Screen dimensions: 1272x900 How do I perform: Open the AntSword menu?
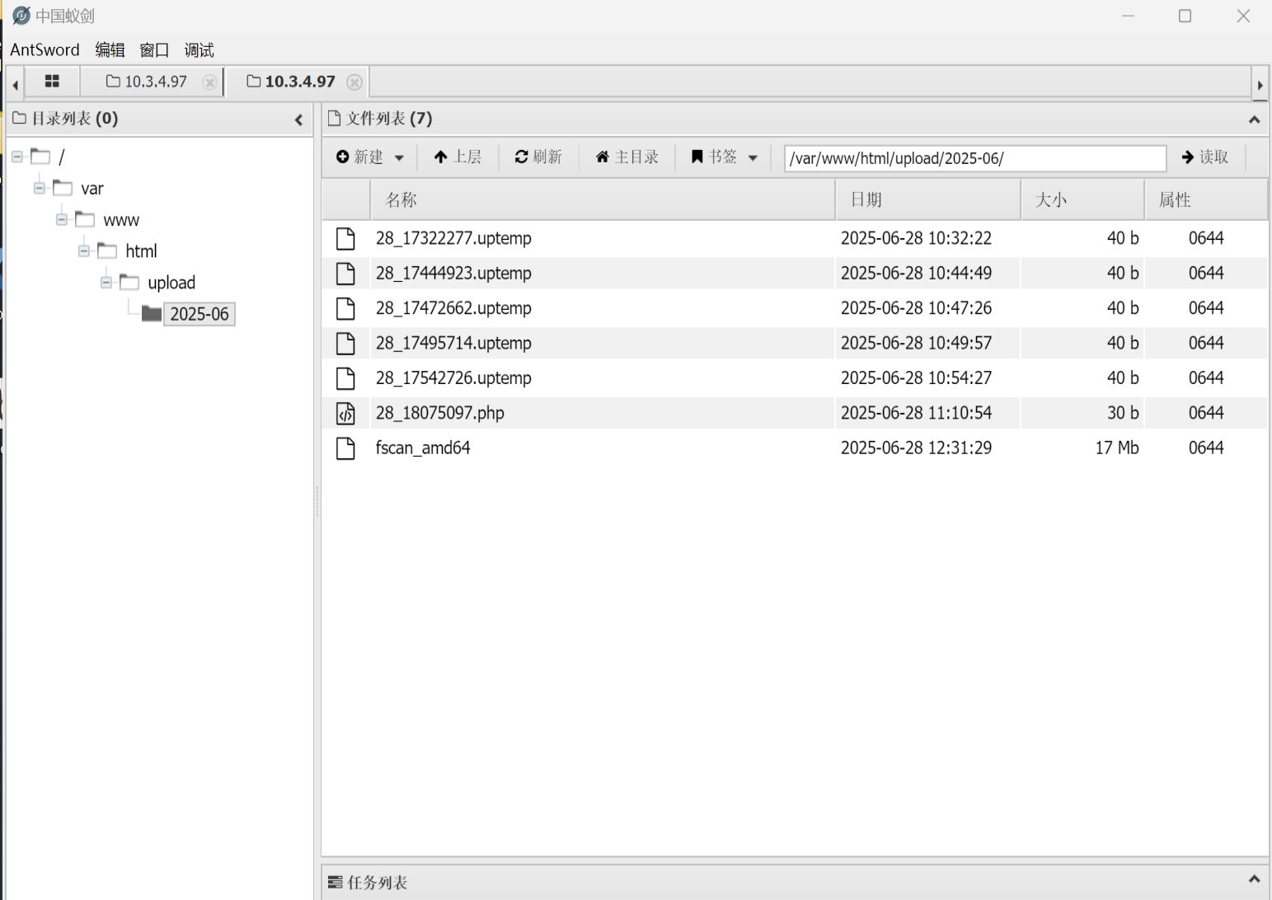(x=45, y=50)
